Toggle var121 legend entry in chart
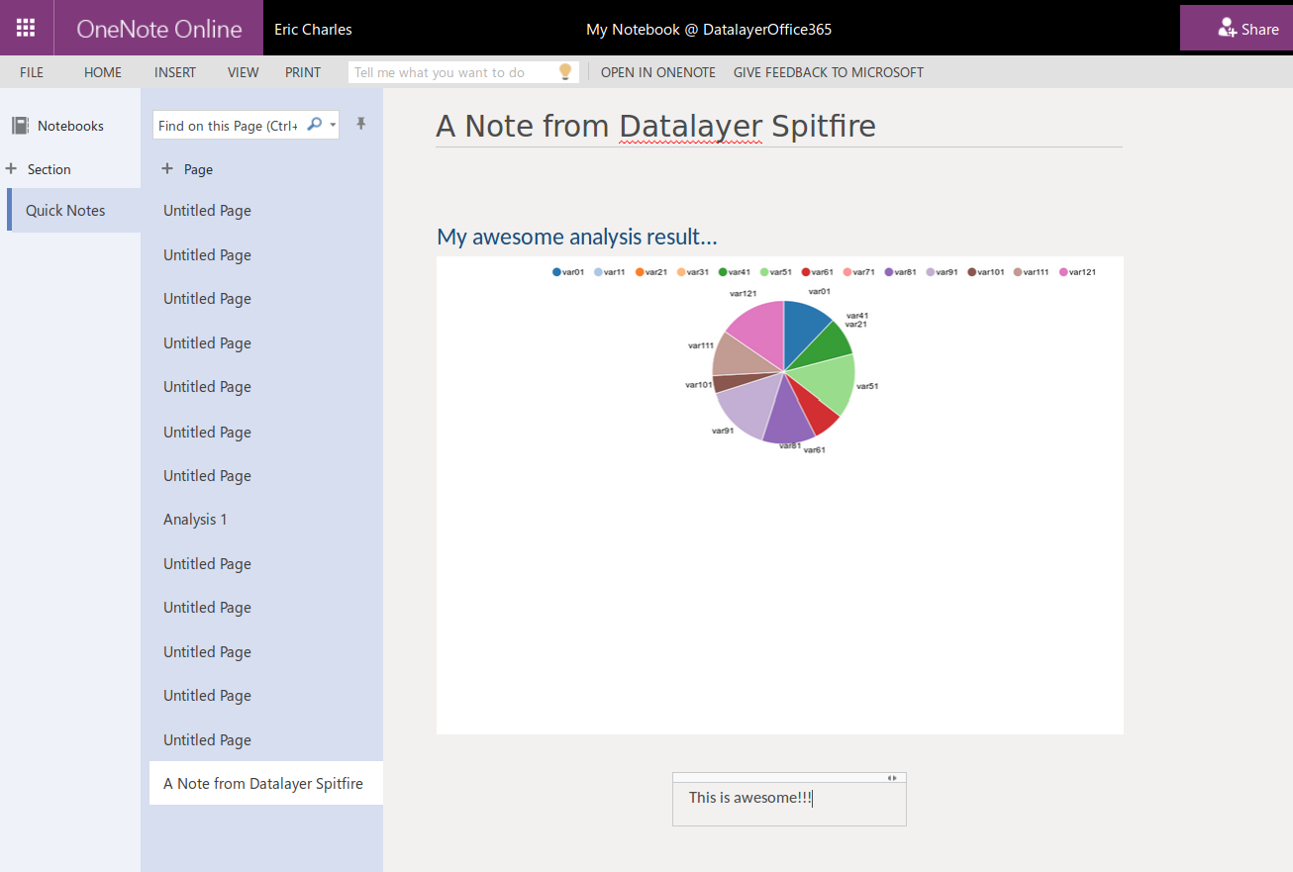This screenshot has height=872, width=1293. pos(1078,272)
